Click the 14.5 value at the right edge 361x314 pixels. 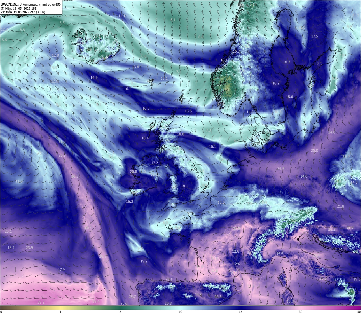tap(354, 182)
